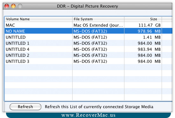This screenshot has width=175, height=118.
Task: Choose the UNTITLED FAT12 volume
Action: click(88, 37)
